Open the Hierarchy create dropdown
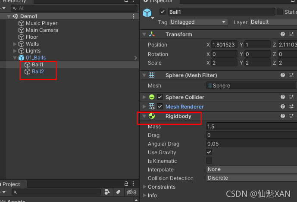 click(3, 8)
